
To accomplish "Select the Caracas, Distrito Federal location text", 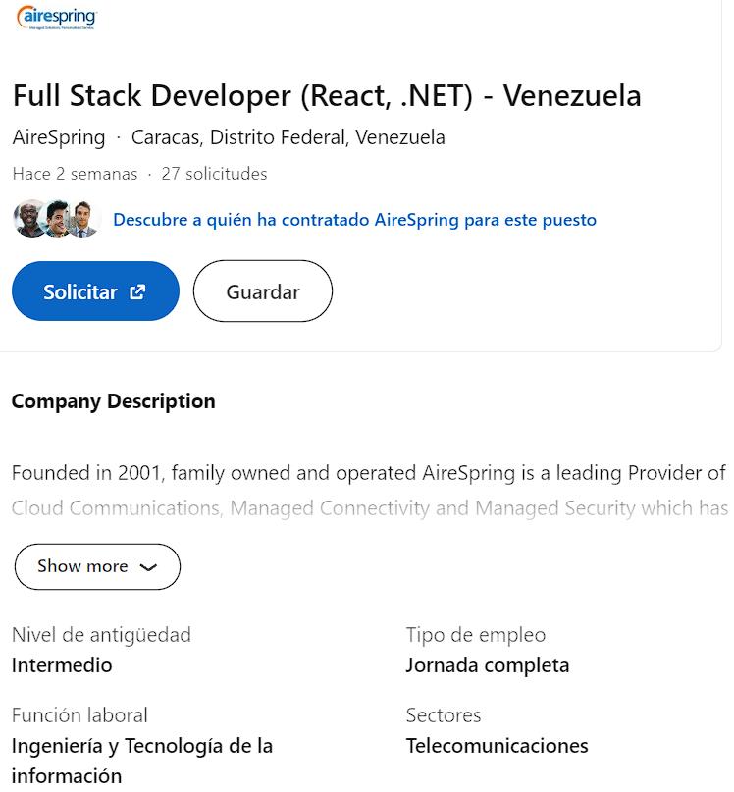I will pyautogui.click(x=288, y=137).
